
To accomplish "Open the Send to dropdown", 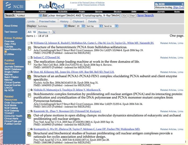I will pyautogui.click(x=111, y=26).
